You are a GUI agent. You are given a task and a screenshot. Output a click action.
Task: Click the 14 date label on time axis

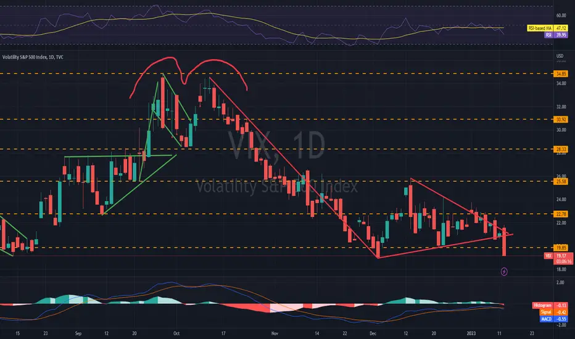[317, 333]
